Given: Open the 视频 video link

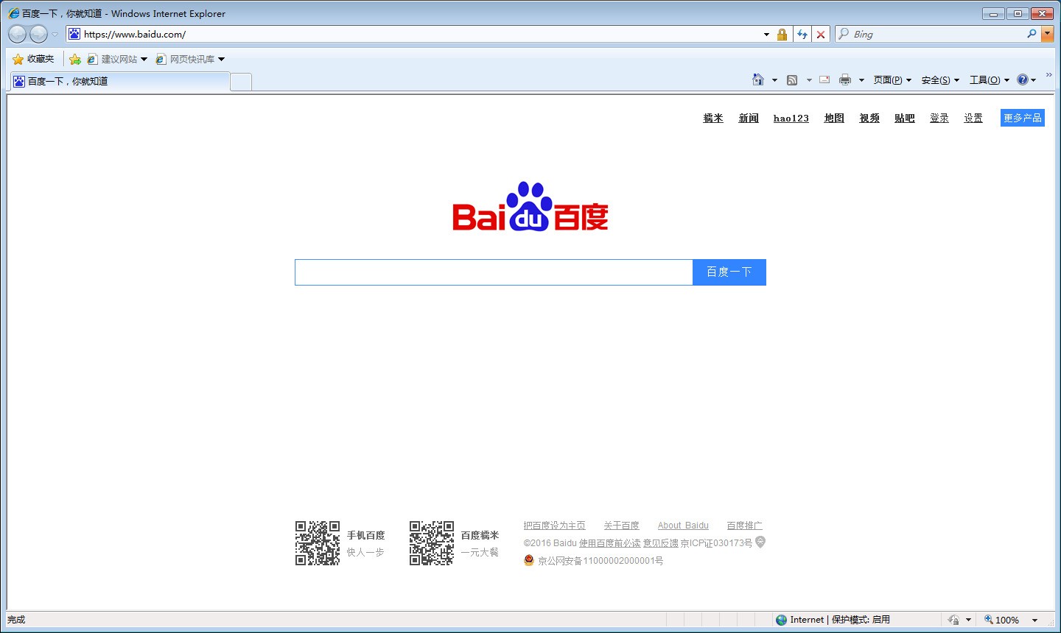Looking at the screenshot, I should tap(869, 118).
